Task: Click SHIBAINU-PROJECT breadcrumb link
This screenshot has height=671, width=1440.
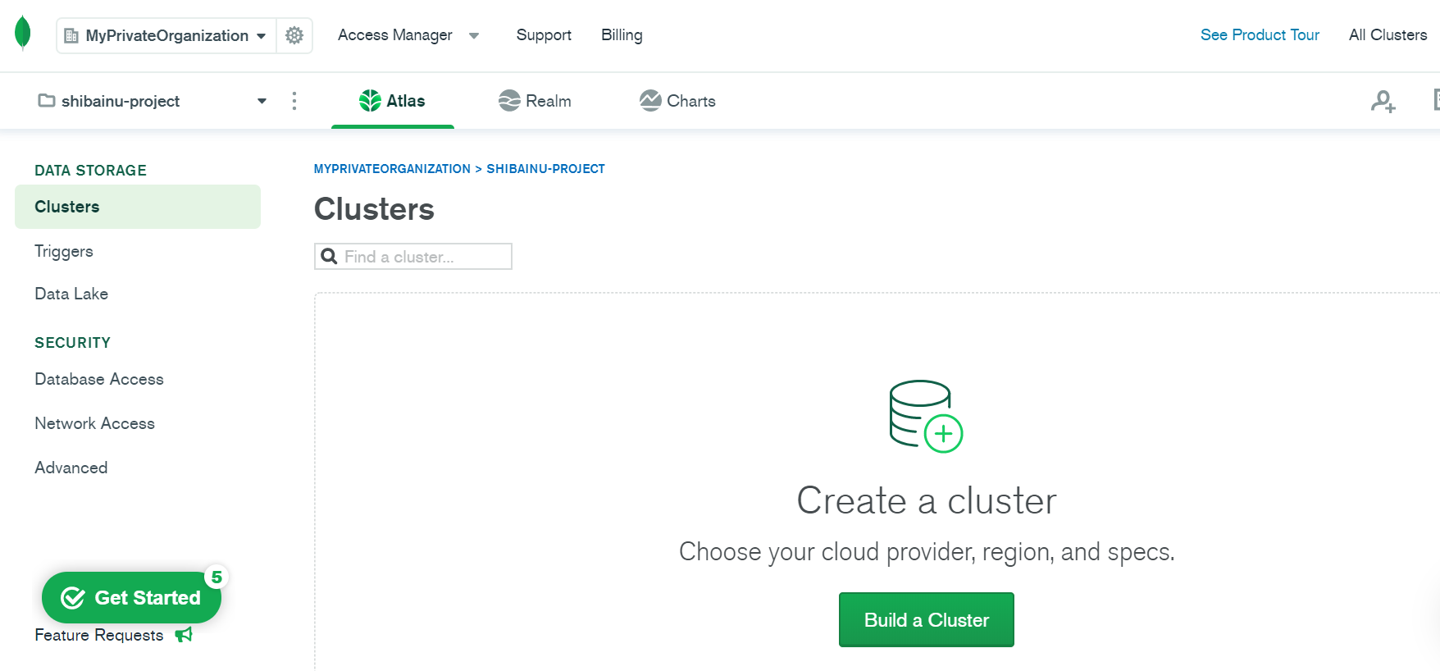Action: click(x=545, y=169)
